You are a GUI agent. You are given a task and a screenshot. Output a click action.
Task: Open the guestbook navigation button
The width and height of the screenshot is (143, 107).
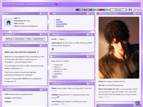pos(39,39)
